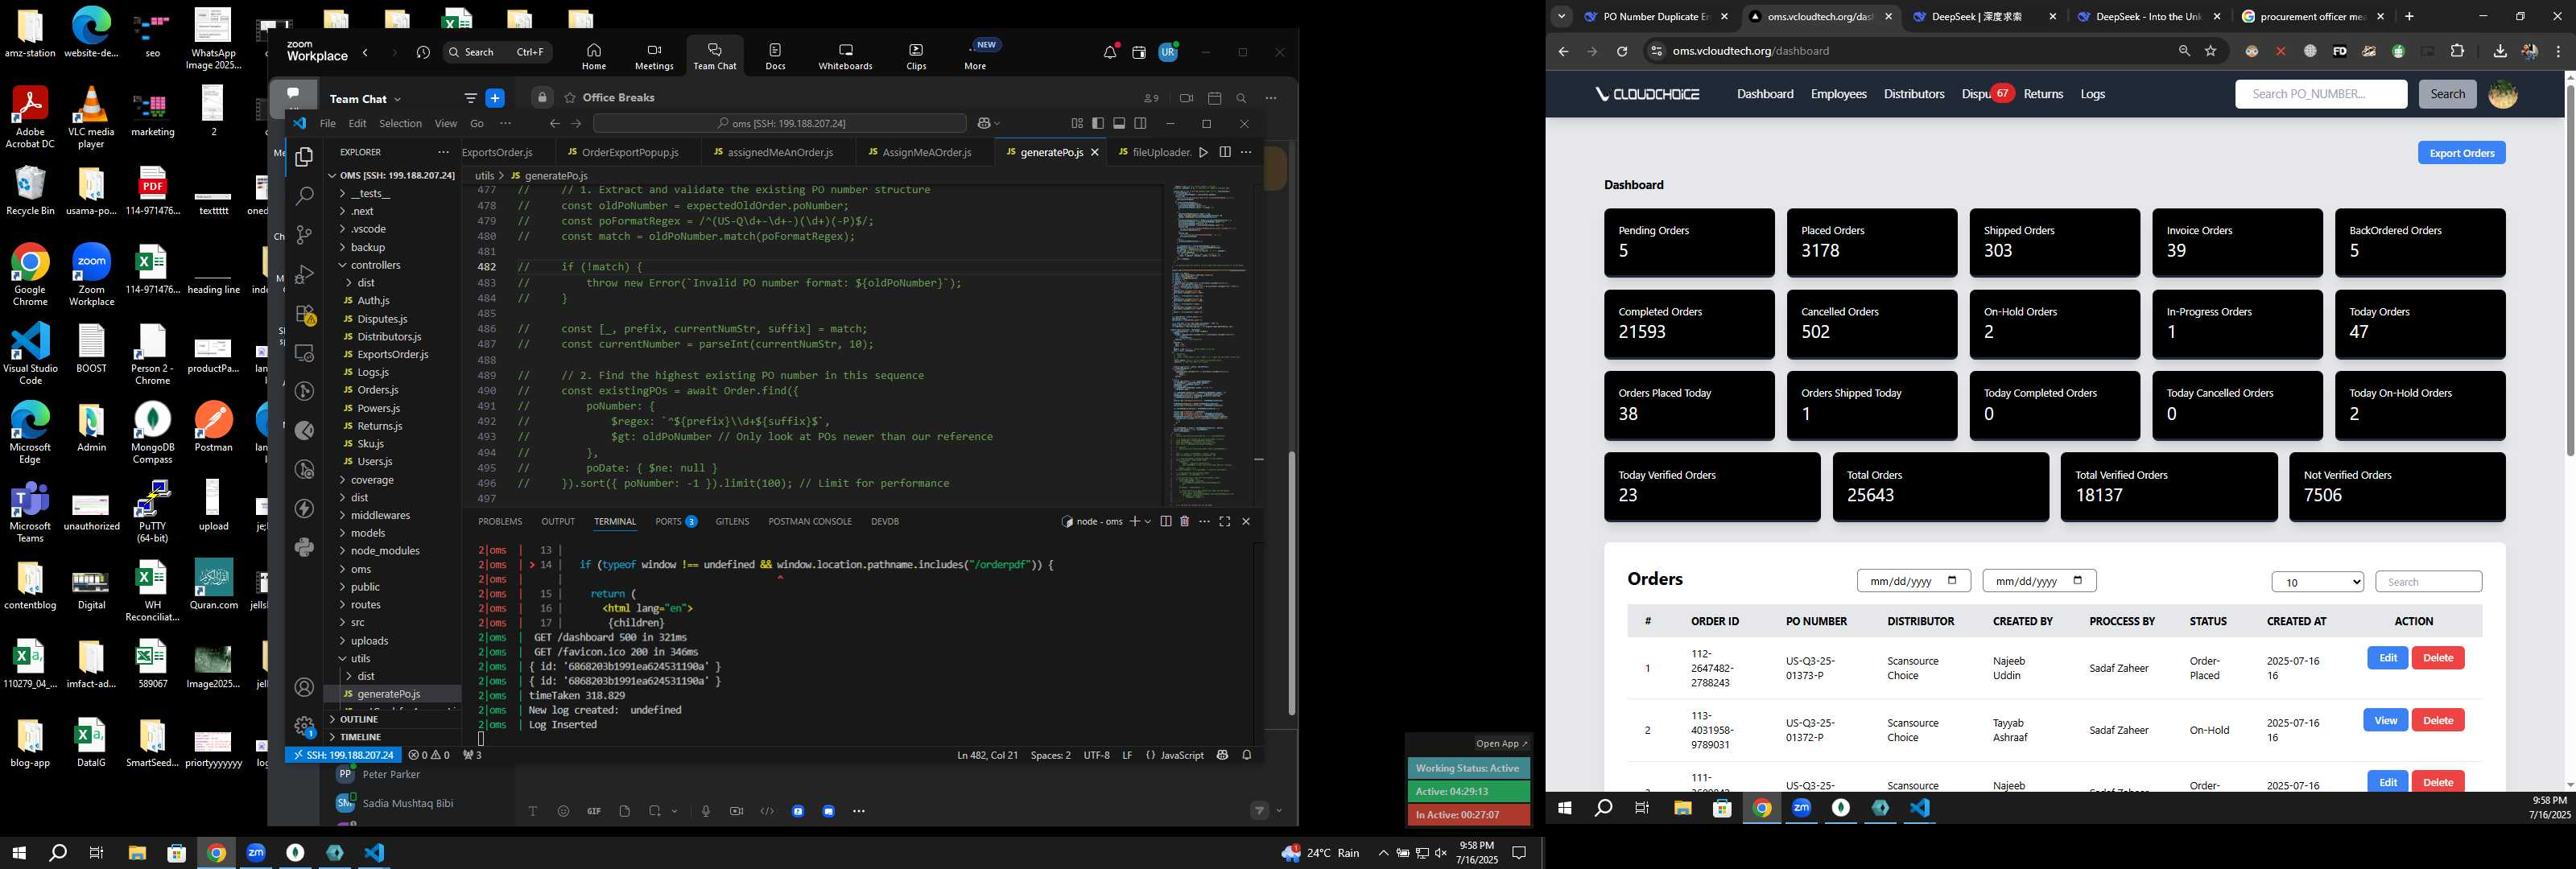
Task: Click the microphone icon in Zoom chat composer
Action: (706, 811)
